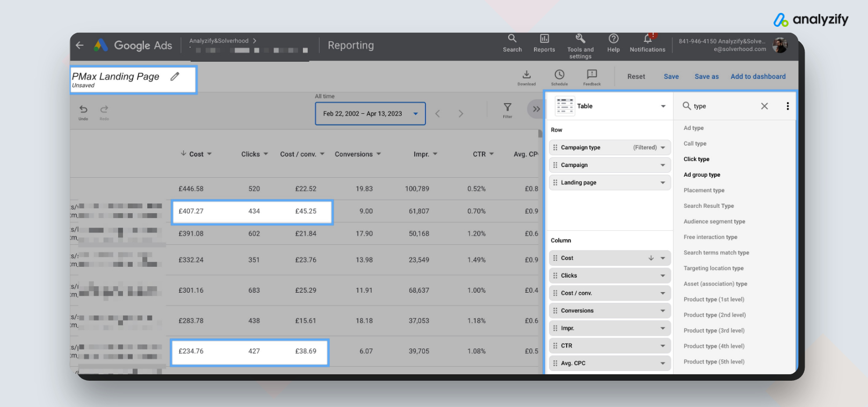Select Audience segment type option
Viewport: 868px width, 407px height.
pos(714,222)
